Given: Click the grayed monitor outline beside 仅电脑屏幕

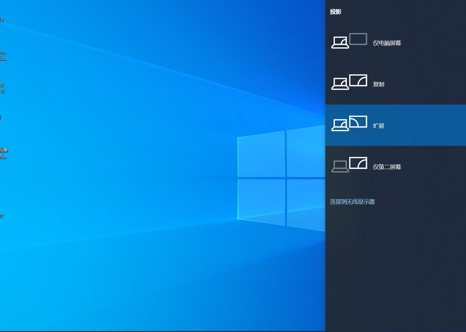Looking at the screenshot, I should click(x=359, y=39).
